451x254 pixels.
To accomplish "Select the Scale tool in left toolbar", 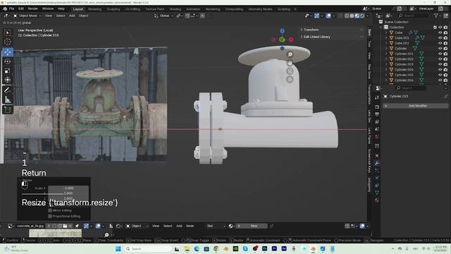I will pos(8,71).
